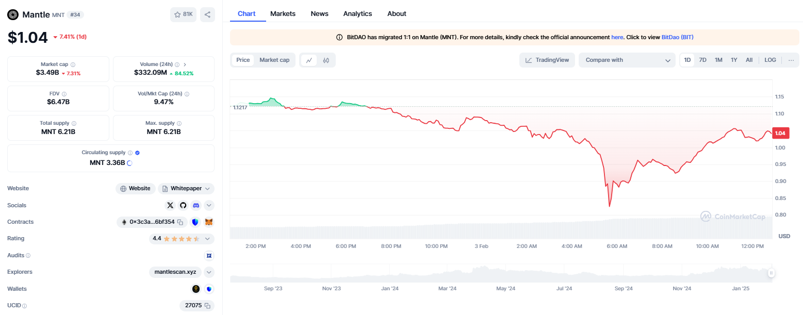Screen dimensions: 803x315
Task: Add token to MetaMask via fox icon
Action: click(x=209, y=222)
